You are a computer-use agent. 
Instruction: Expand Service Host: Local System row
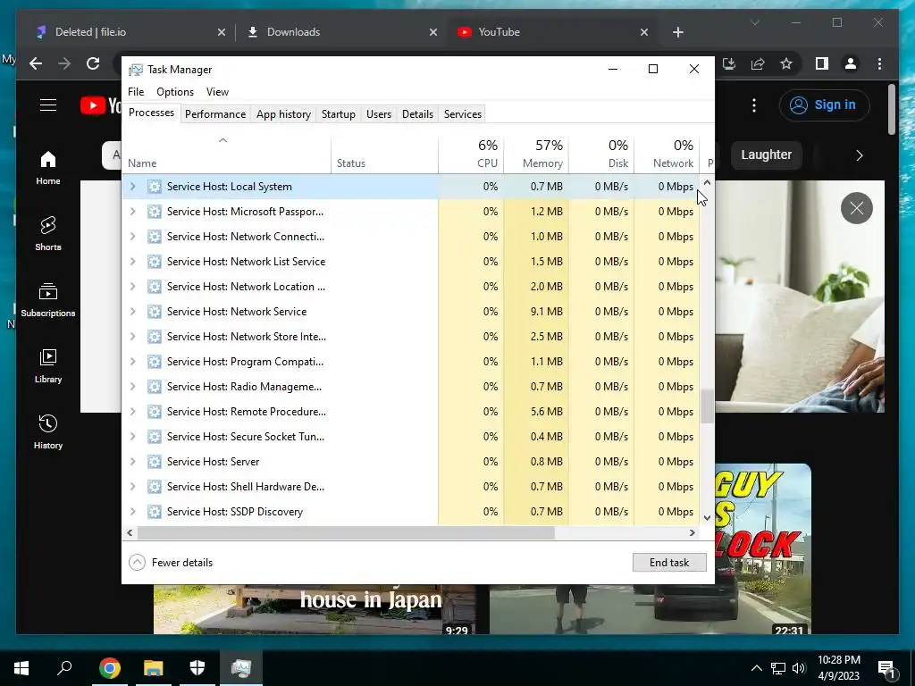click(132, 187)
